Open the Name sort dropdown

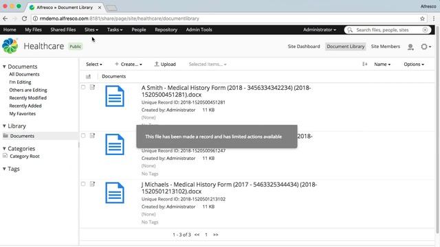pyautogui.click(x=382, y=64)
